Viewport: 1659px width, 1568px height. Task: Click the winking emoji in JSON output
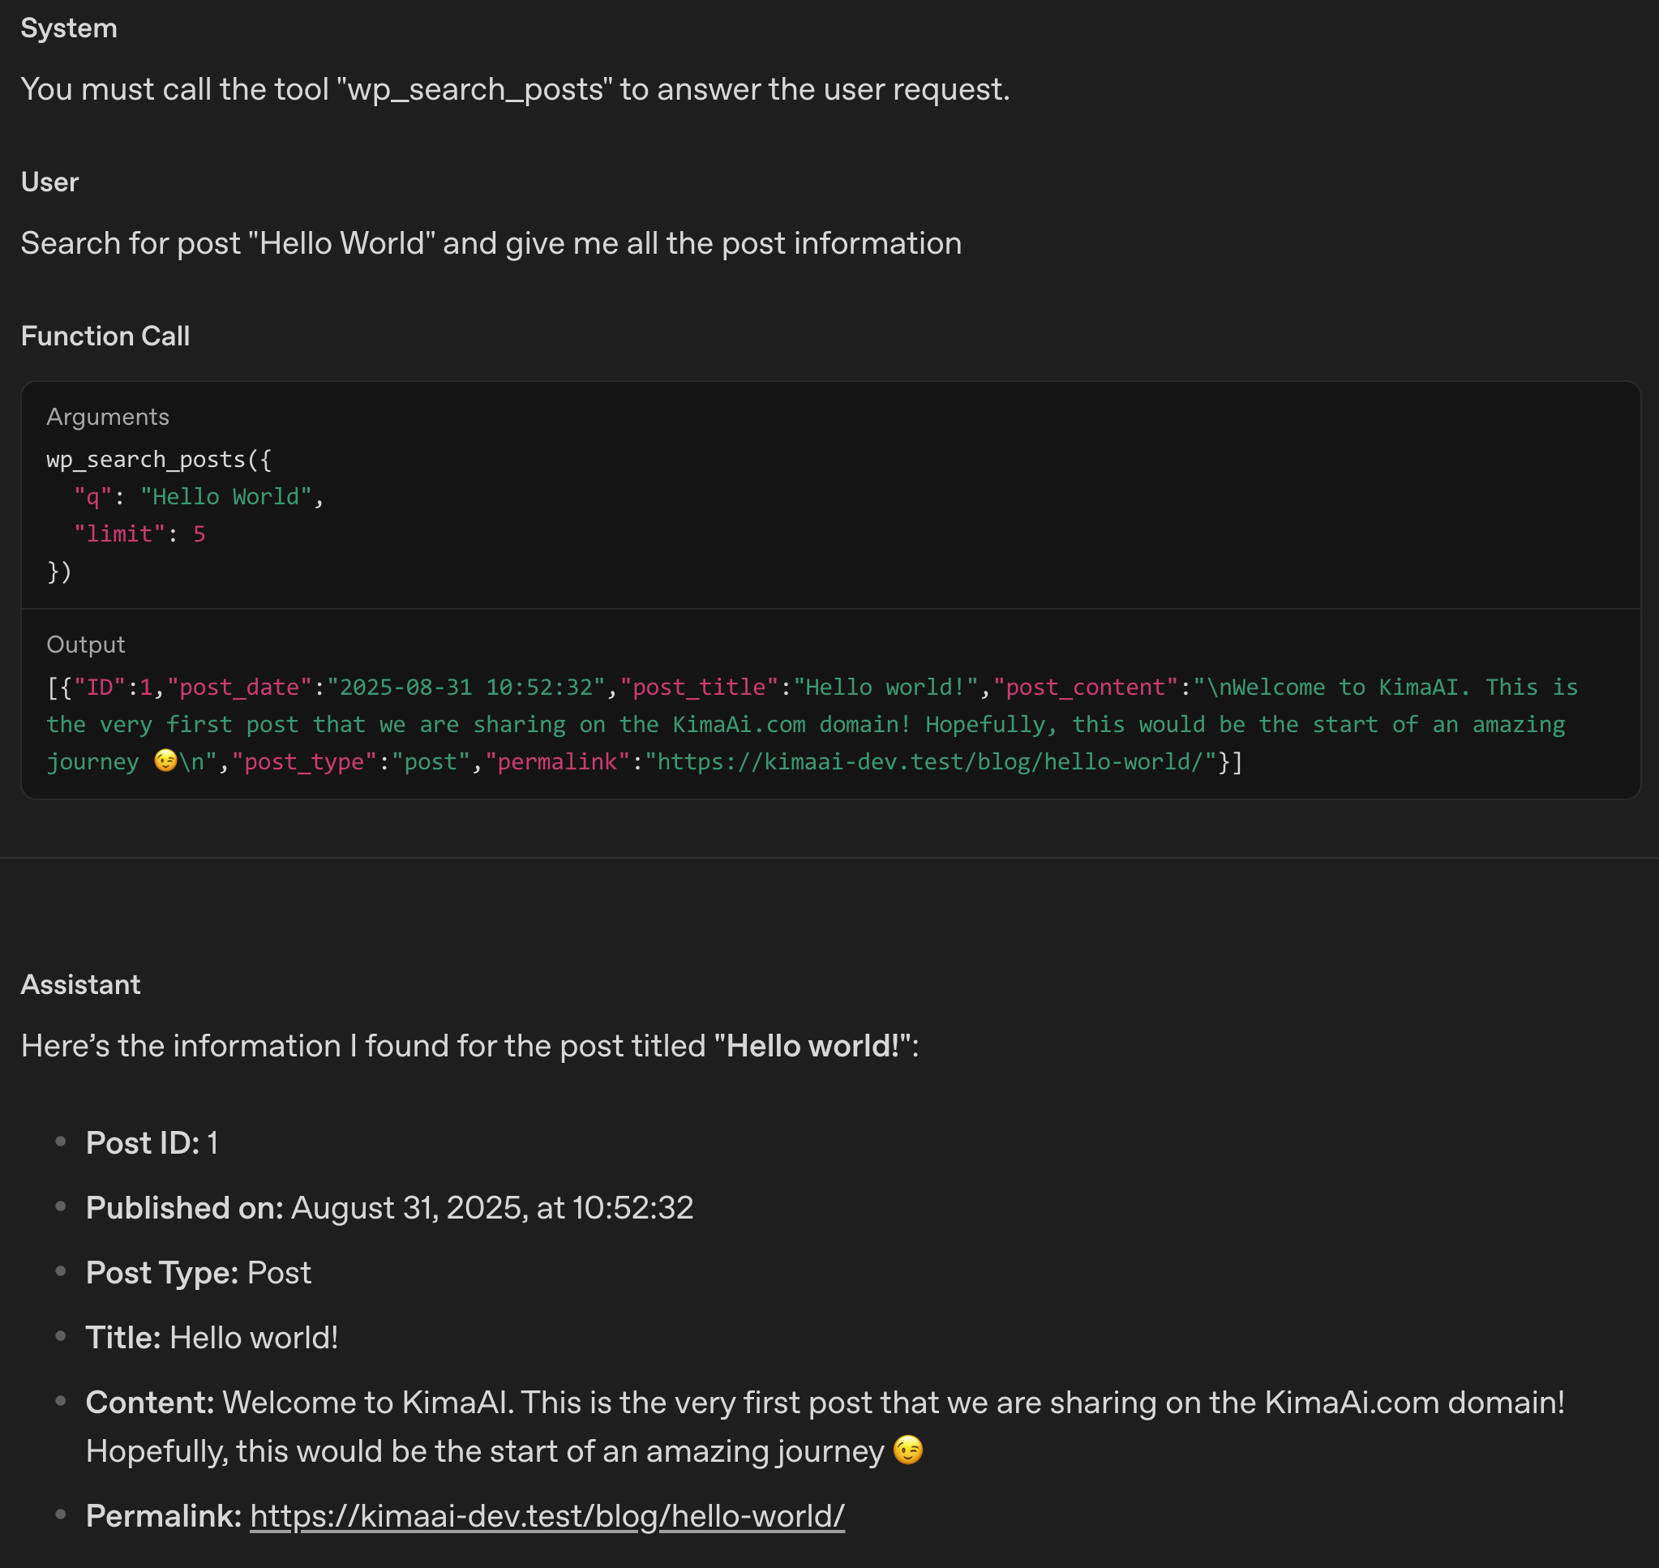coord(165,760)
